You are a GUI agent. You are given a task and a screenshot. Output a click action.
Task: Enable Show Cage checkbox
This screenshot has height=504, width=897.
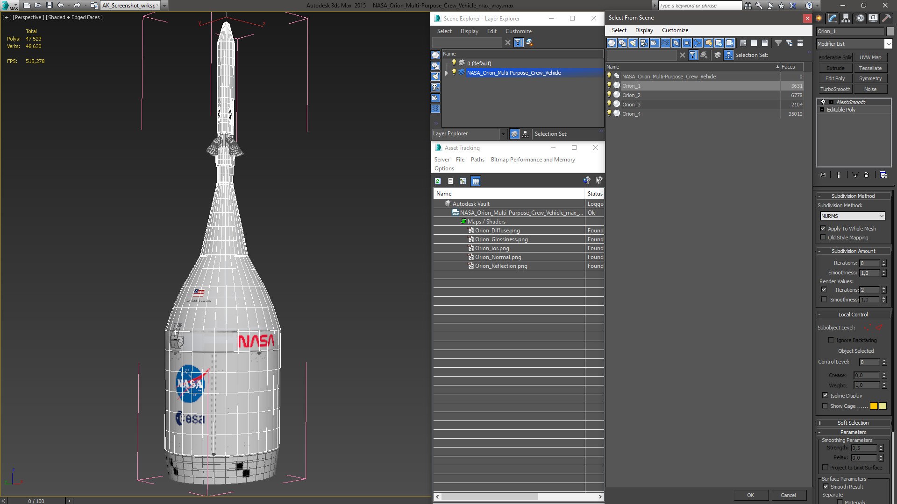[x=825, y=406]
